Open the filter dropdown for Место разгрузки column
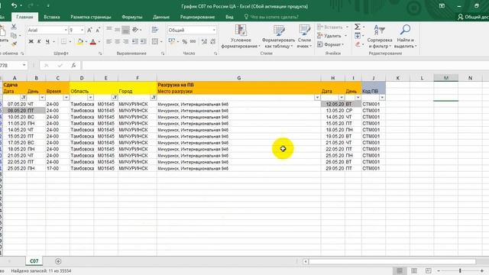Viewport: 489px width, 275px height. coord(317,98)
